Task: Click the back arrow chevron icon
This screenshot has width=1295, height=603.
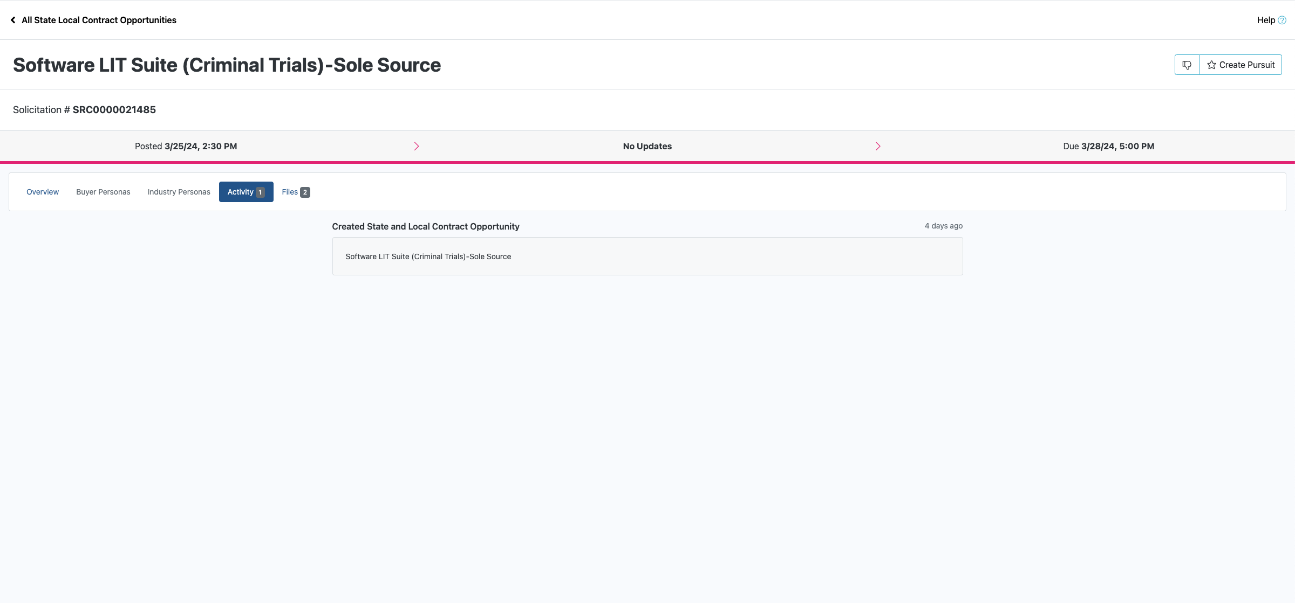Action: (13, 20)
